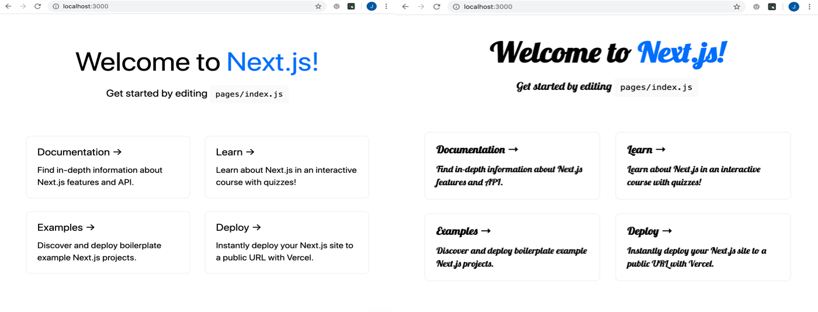Click the pages/index.js code text in the sans-serif page
This screenshot has width=818, height=312.
[249, 94]
